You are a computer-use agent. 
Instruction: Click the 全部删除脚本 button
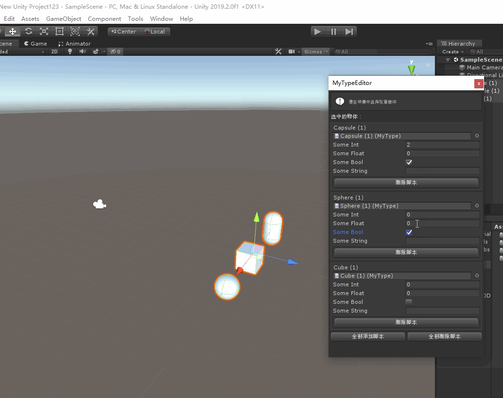pos(445,336)
